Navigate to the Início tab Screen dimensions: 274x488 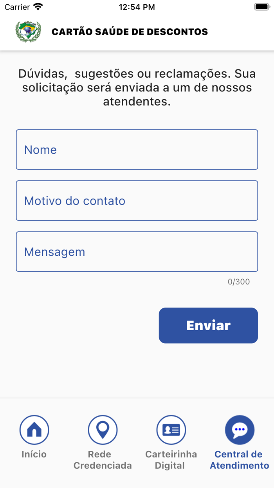click(34, 441)
